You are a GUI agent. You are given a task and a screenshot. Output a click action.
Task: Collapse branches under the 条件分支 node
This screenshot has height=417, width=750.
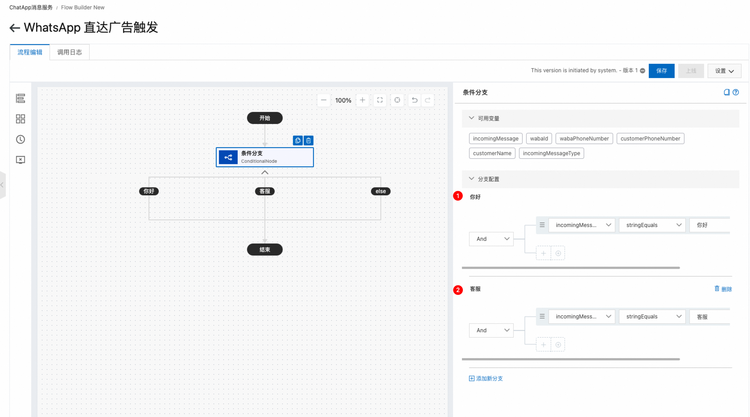[x=265, y=173]
